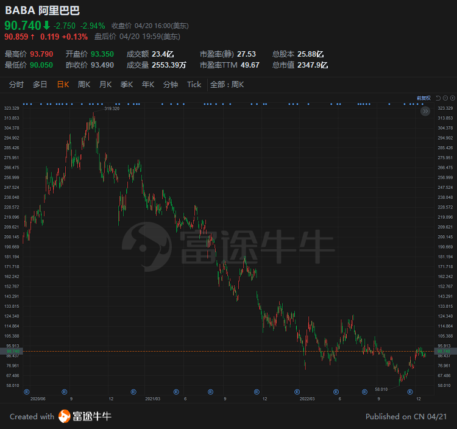The height and width of the screenshot is (429, 457).
Task: Open the 分钟 minute chart tab
Action: 171,85
